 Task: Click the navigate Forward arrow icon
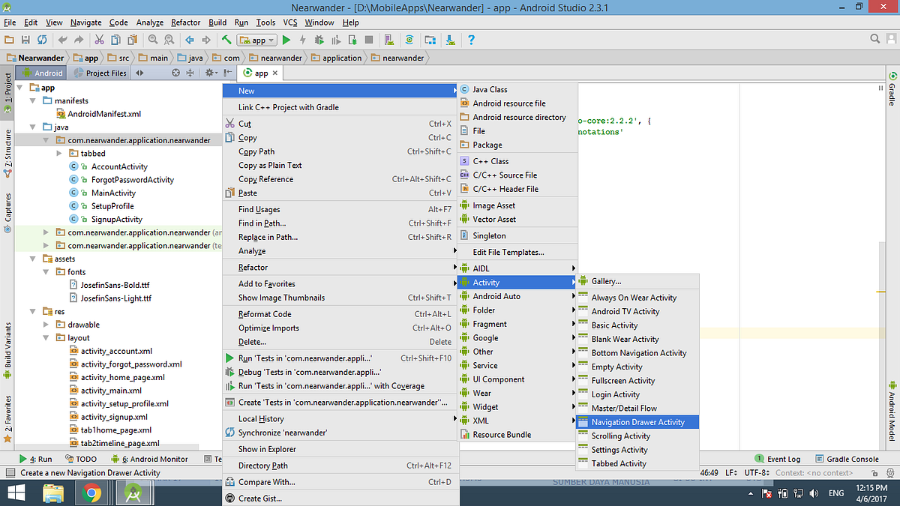(205, 40)
